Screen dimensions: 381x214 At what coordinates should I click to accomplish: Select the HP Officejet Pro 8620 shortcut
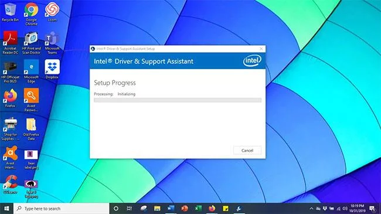pos(10,72)
